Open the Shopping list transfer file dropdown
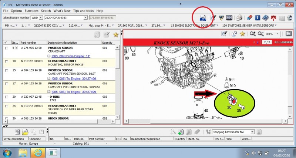This screenshot has width=296, height=158. 253,132
